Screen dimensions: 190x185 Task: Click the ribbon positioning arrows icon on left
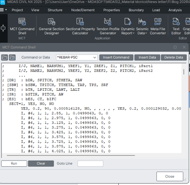(x=3, y=28)
